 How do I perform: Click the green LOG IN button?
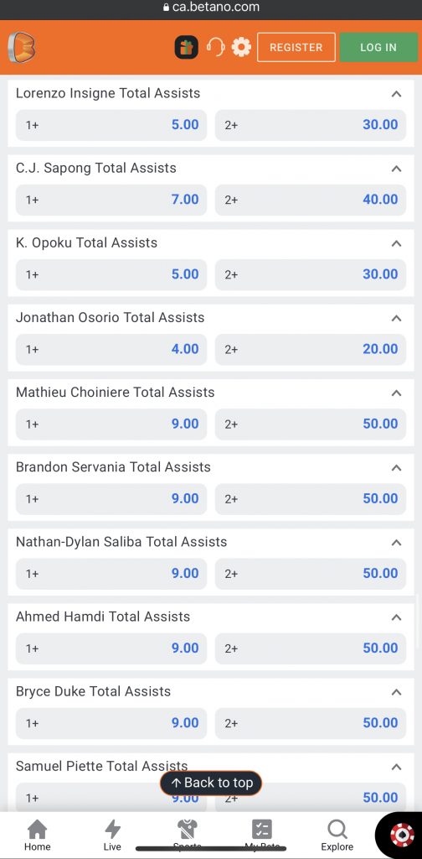(378, 47)
